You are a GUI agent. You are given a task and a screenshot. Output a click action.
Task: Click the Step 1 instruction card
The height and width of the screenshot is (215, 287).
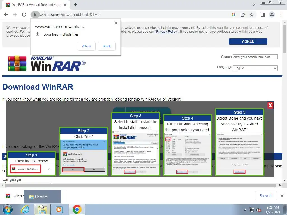tap(32, 163)
